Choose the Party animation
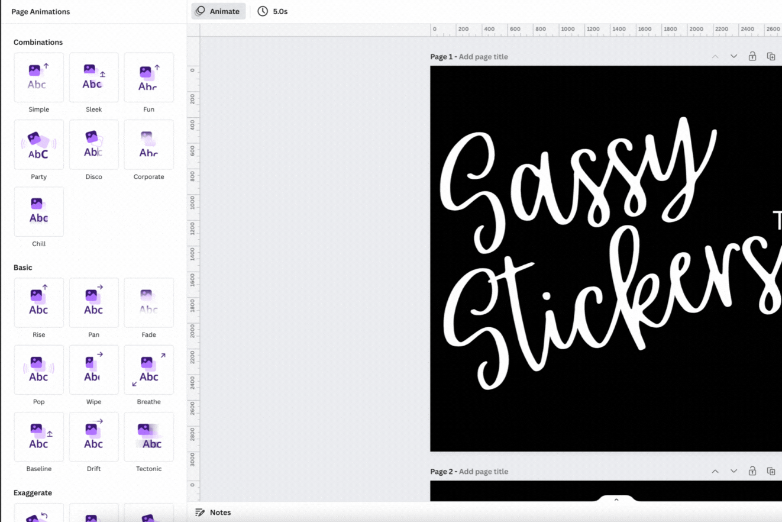 pyautogui.click(x=38, y=144)
